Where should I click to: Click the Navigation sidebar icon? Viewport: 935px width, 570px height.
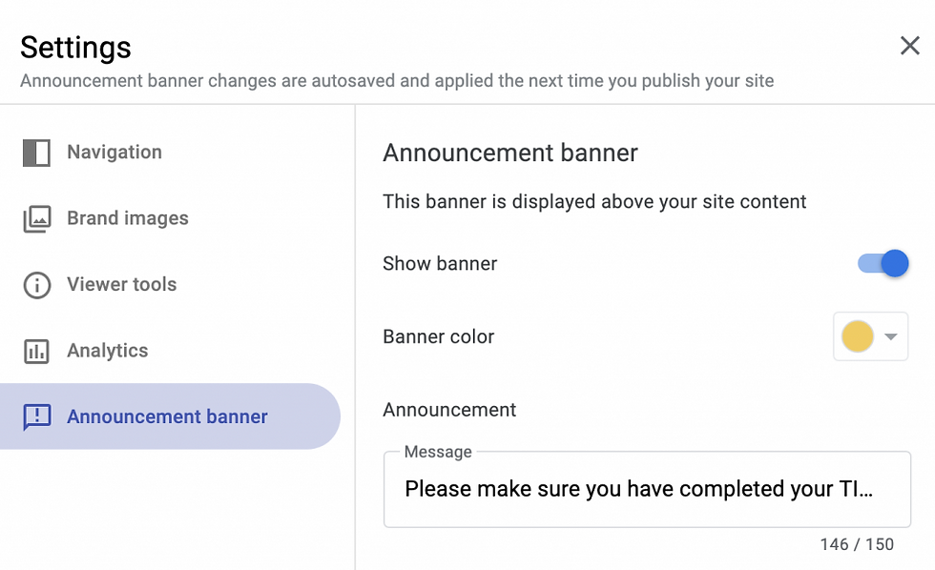pos(36,153)
